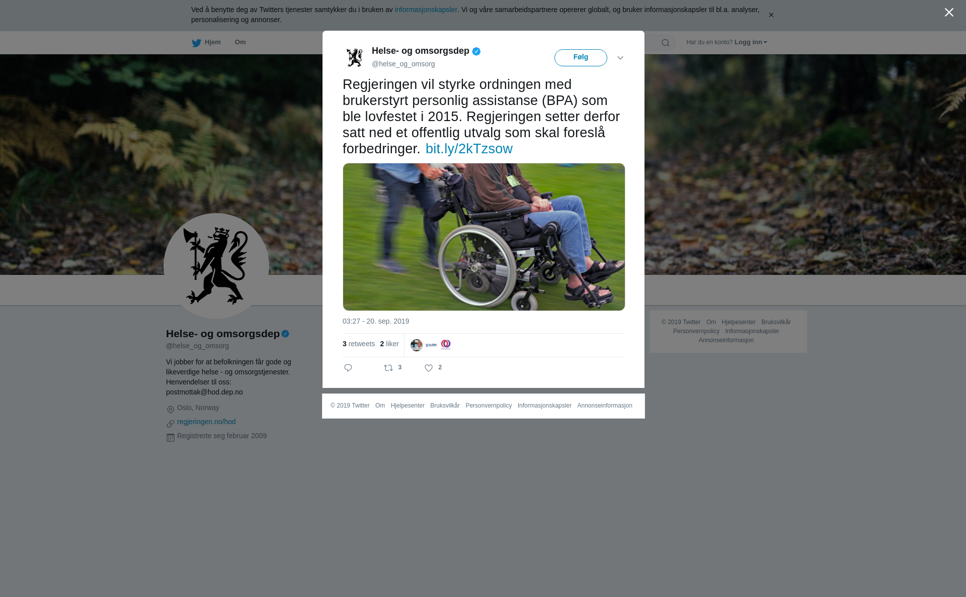Screen dimensions: 966x597
Task: Show the 3 retweets list
Action: 359,344
